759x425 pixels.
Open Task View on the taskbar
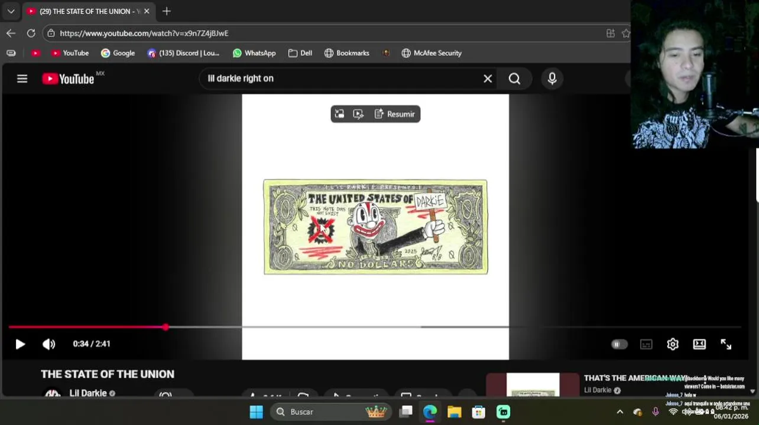pos(406,411)
